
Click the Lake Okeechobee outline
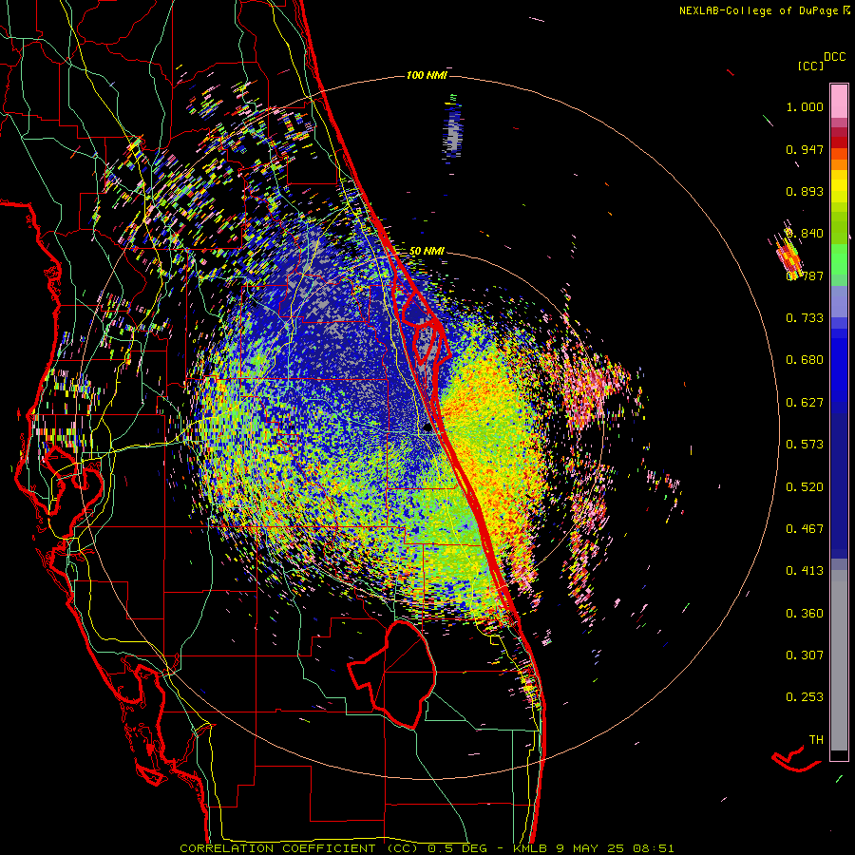pos(393,674)
